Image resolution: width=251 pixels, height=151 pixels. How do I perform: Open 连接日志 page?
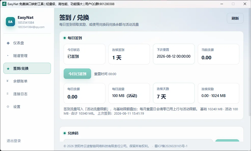27,94
